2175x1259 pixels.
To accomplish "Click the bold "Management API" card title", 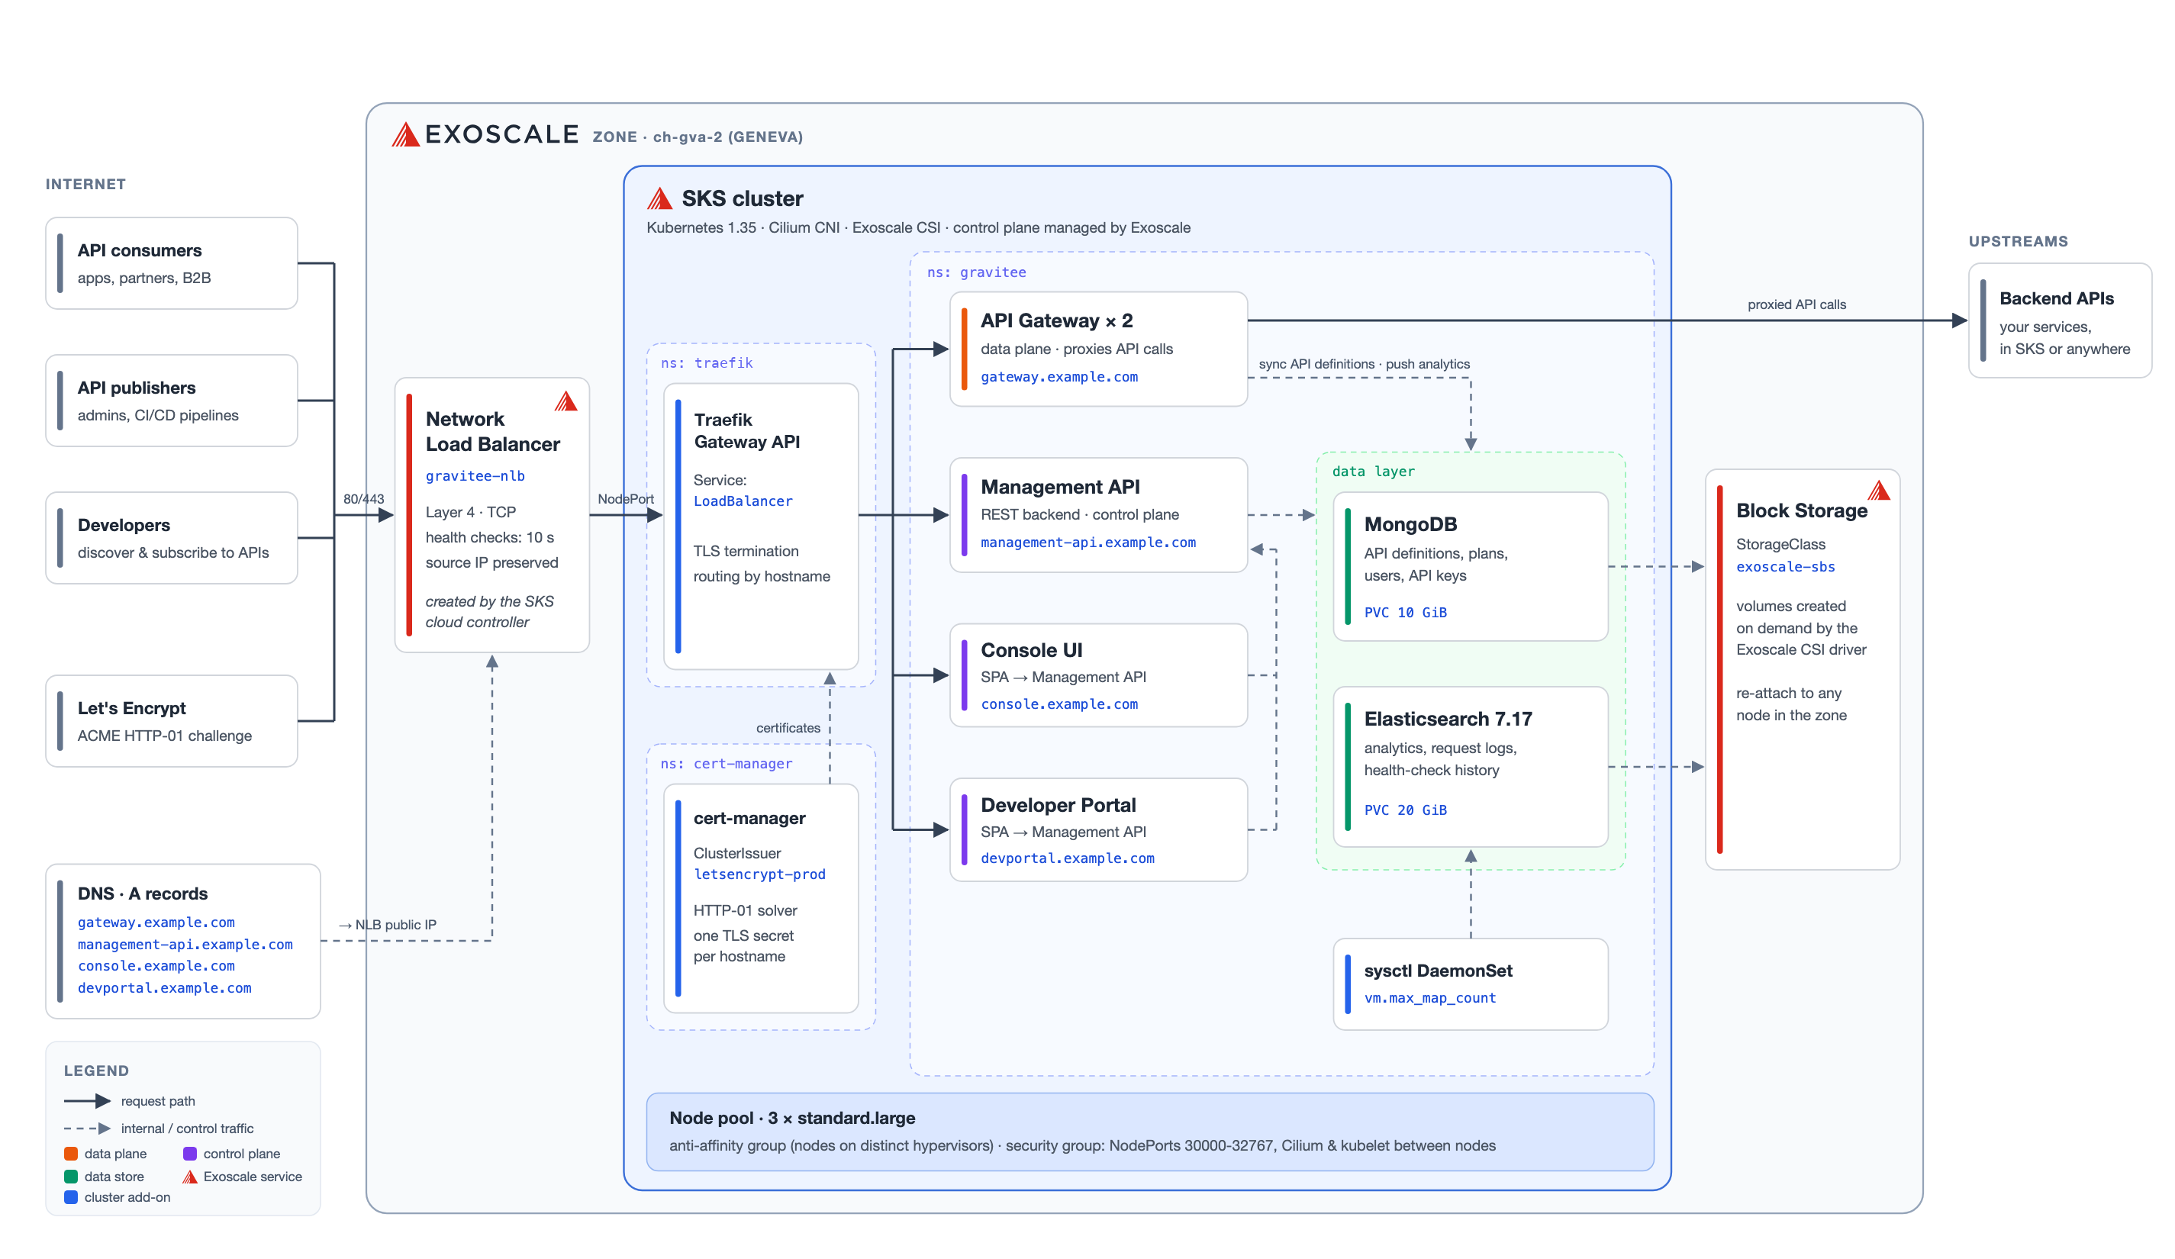I will point(1060,487).
